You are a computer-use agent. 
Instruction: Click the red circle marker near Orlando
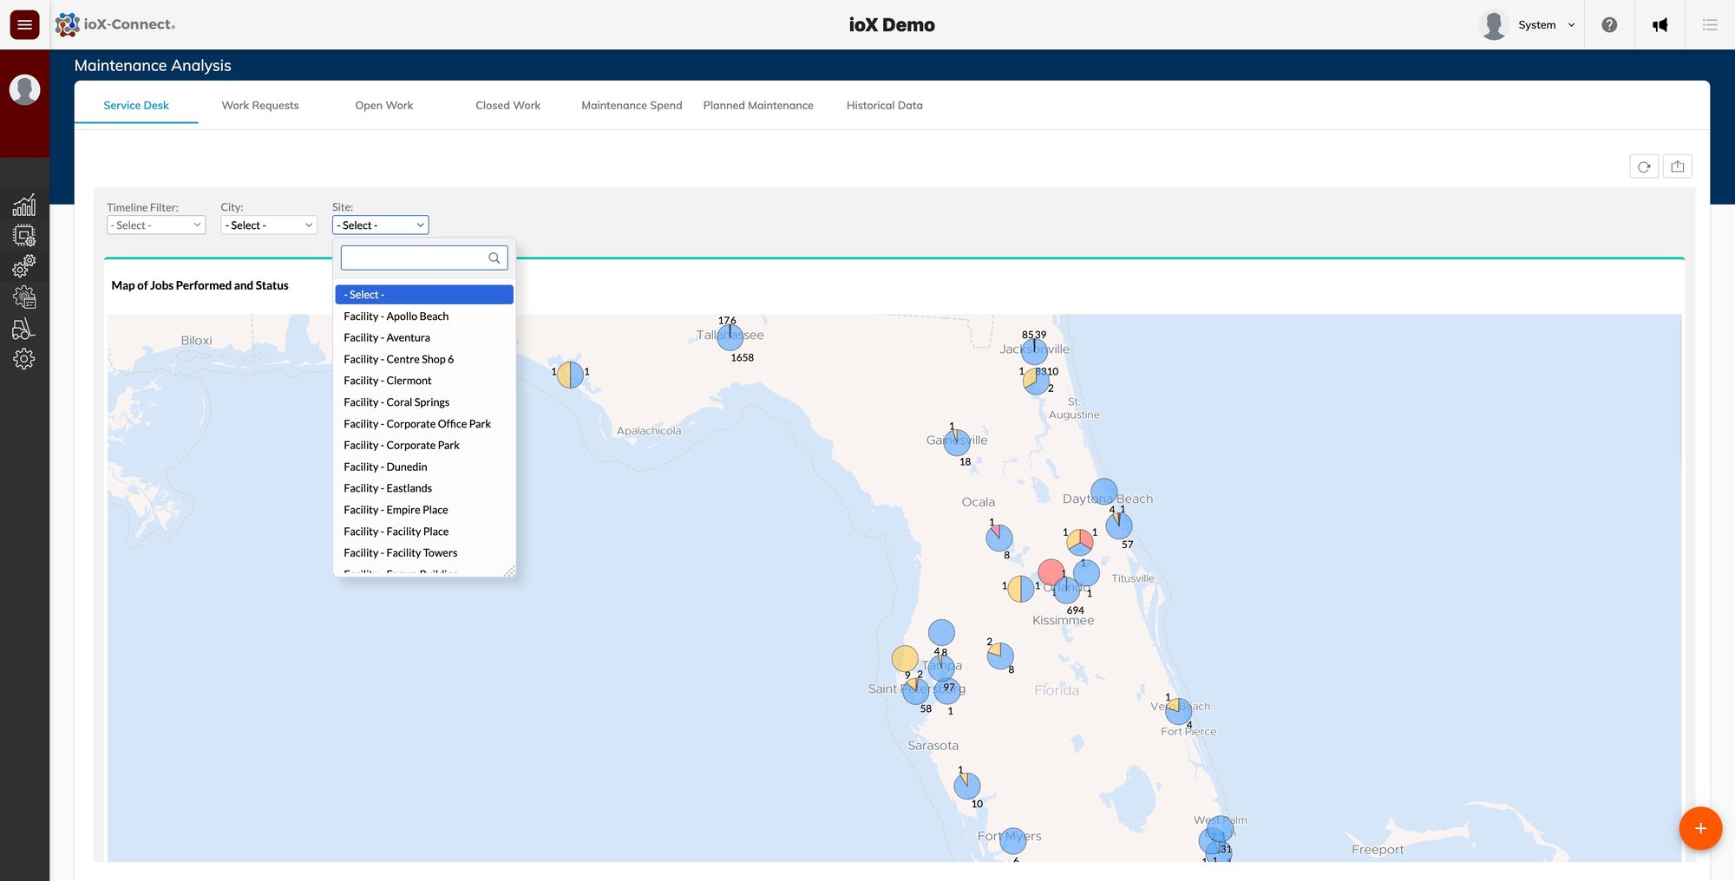tap(1051, 572)
